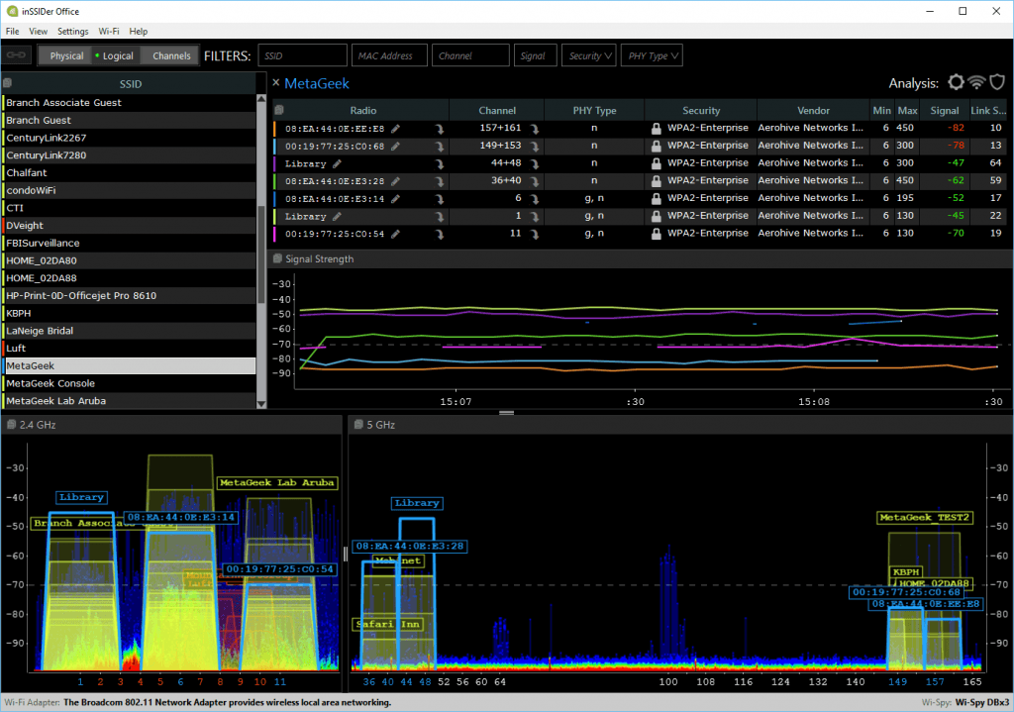Screen dimensions: 1014x712
Task: Sort table by Signal column header
Action: point(944,111)
